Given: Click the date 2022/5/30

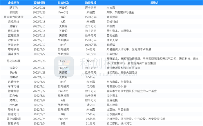Looking at the screenshot, I should 39,68.
